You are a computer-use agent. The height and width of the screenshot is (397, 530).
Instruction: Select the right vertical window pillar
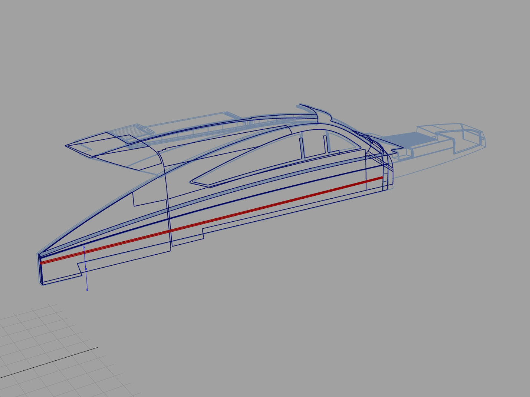325,144
